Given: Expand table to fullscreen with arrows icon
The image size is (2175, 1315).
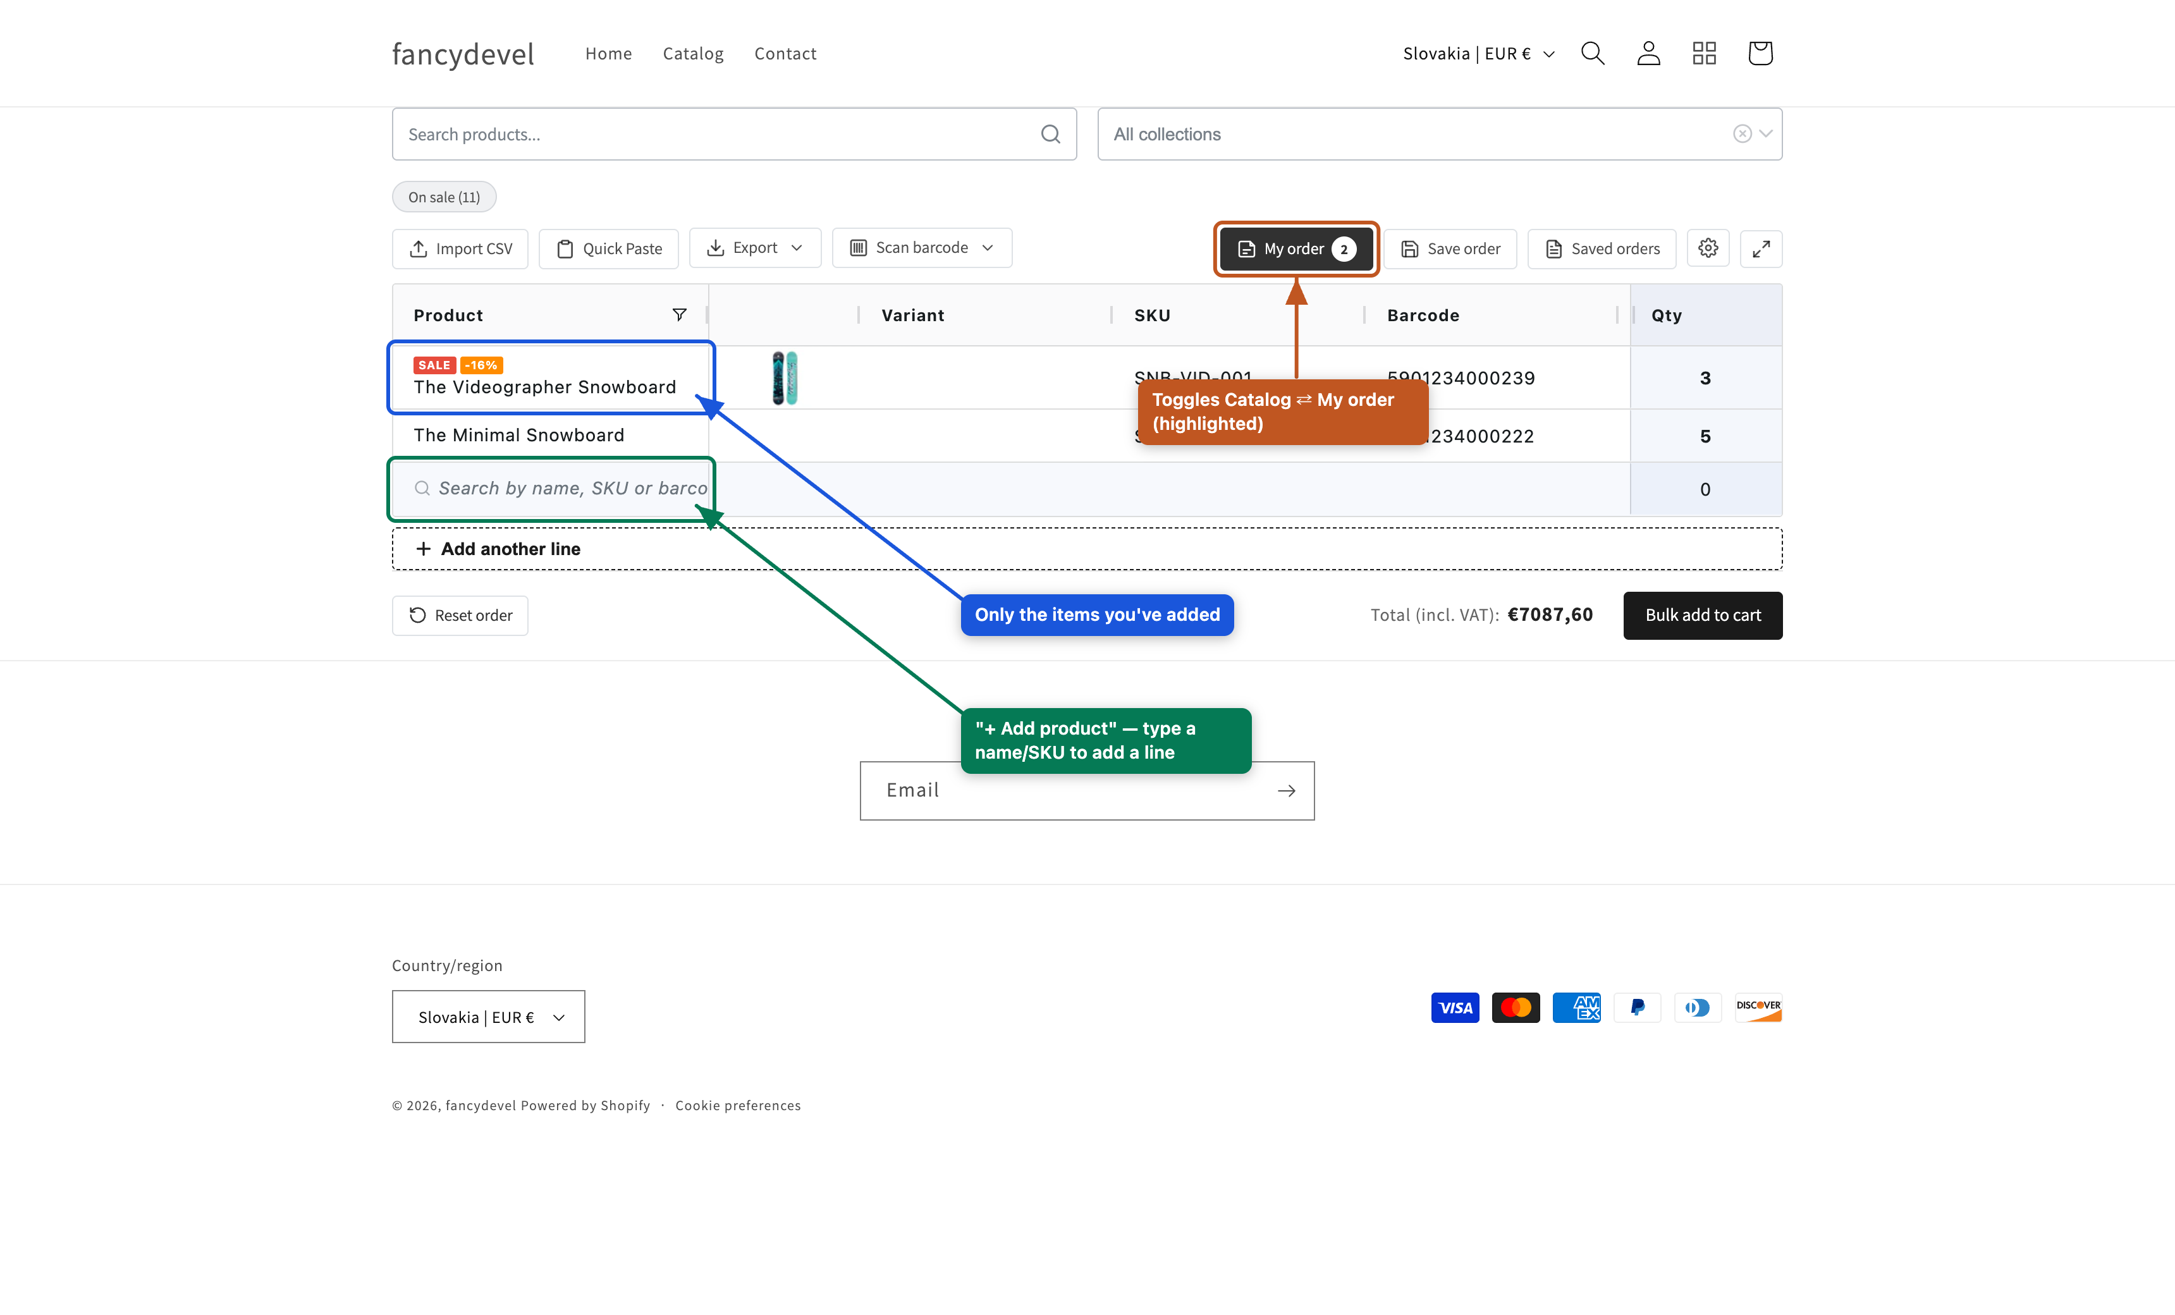Looking at the screenshot, I should (1761, 249).
